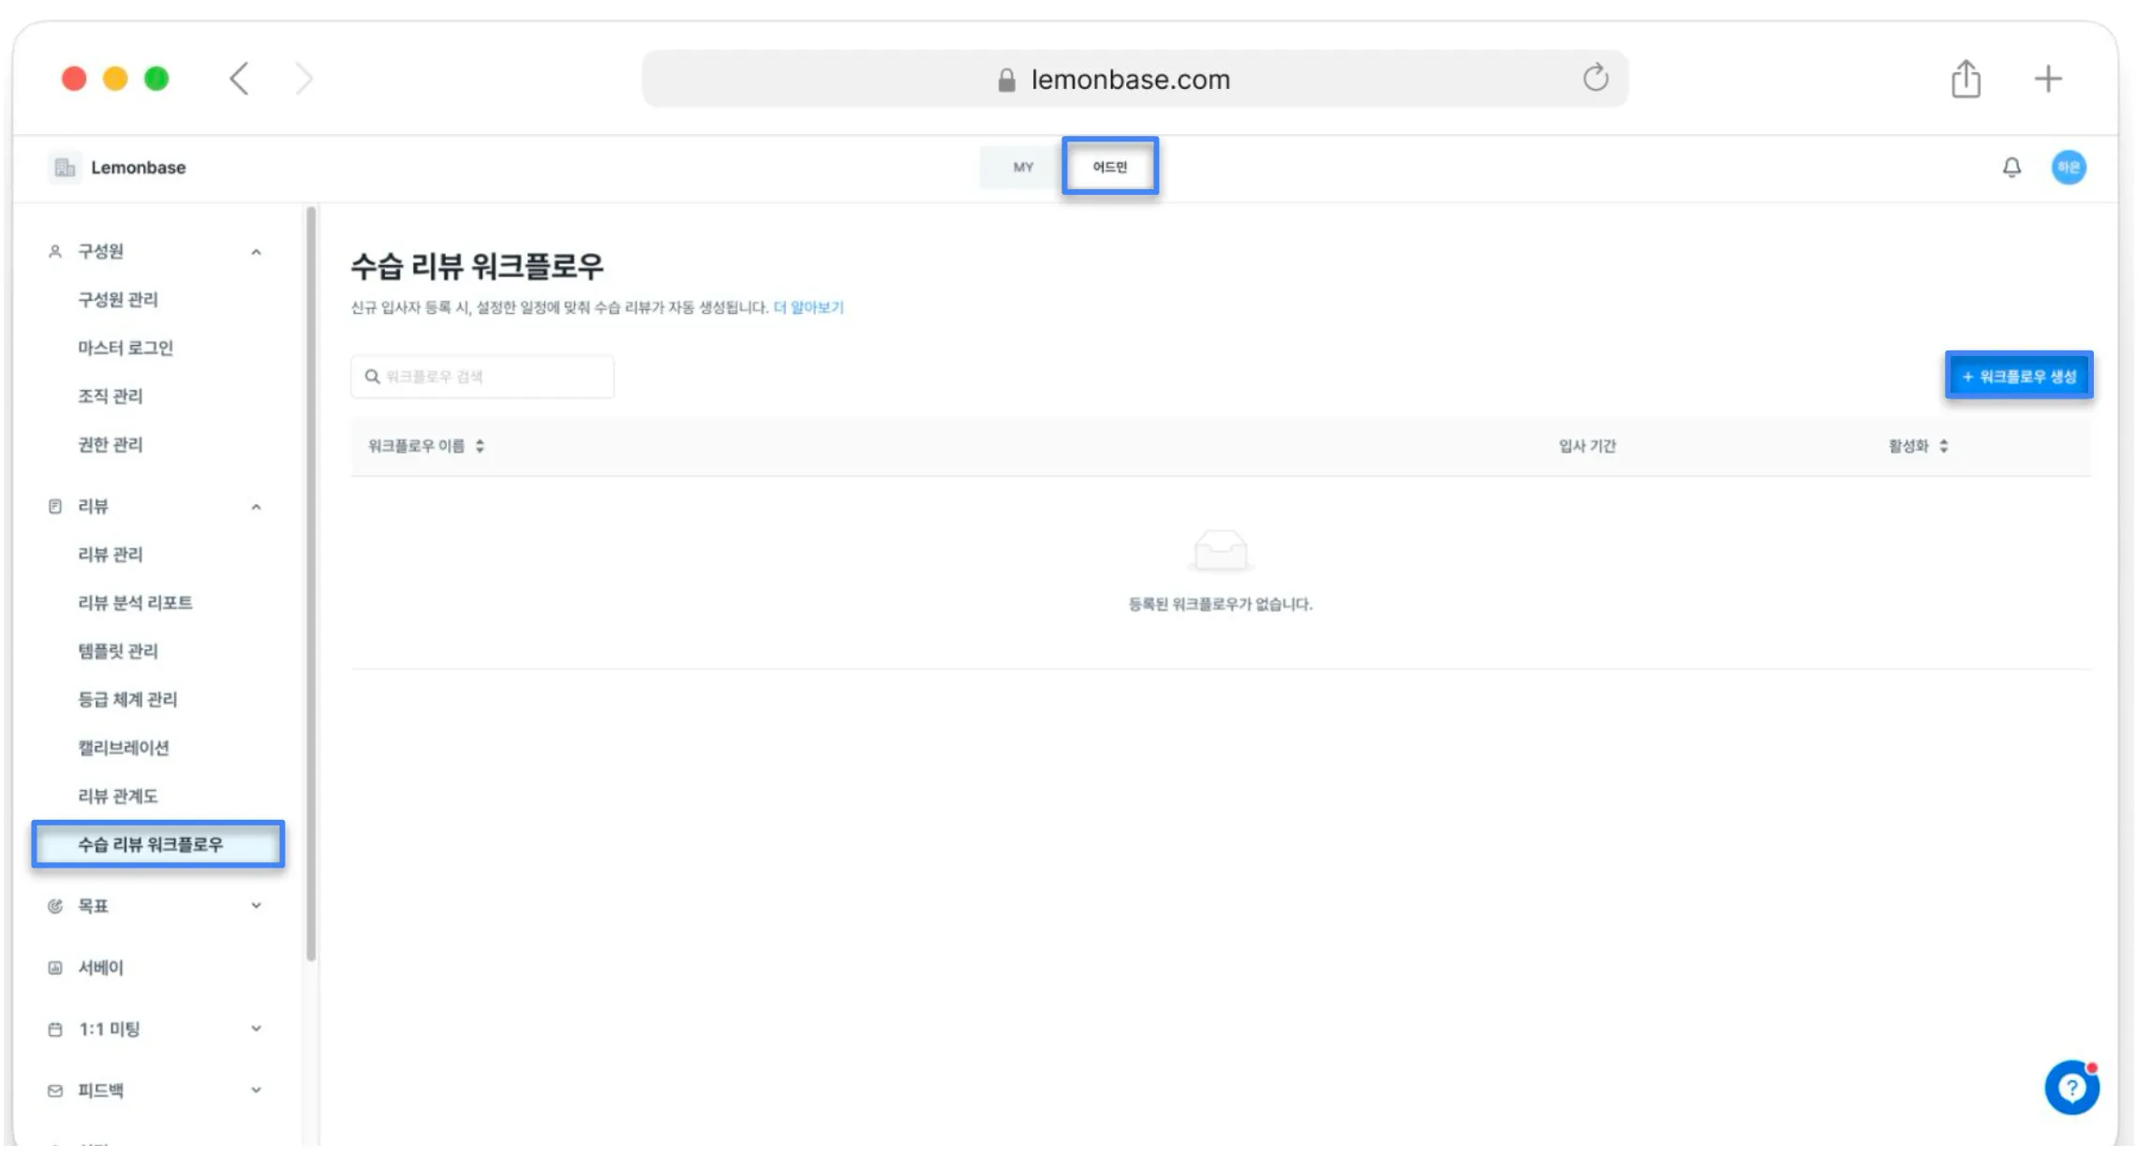
Task: Collapse the 구성원 section
Action: pyautogui.click(x=256, y=251)
